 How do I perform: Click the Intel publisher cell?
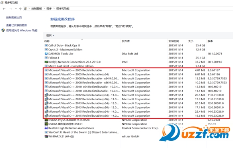[125, 62]
